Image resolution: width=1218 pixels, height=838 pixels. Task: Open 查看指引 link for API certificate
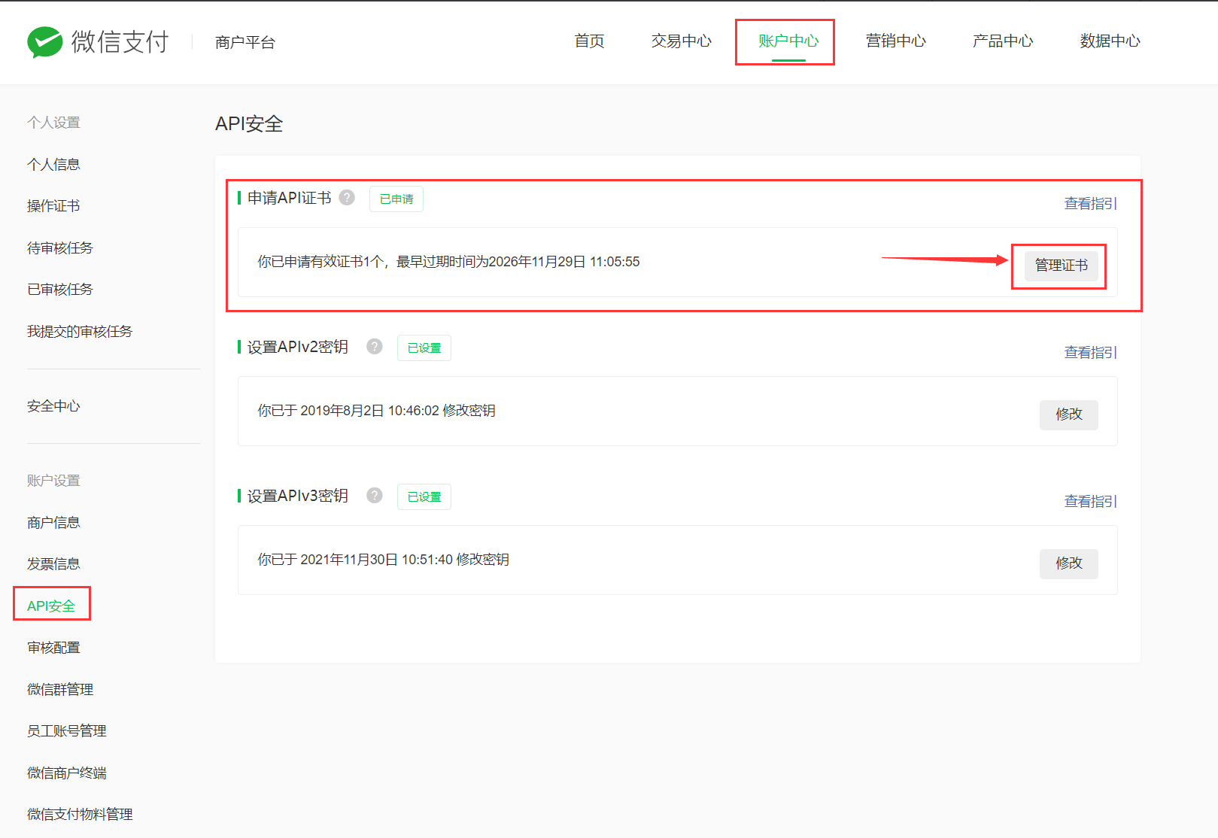(x=1091, y=204)
